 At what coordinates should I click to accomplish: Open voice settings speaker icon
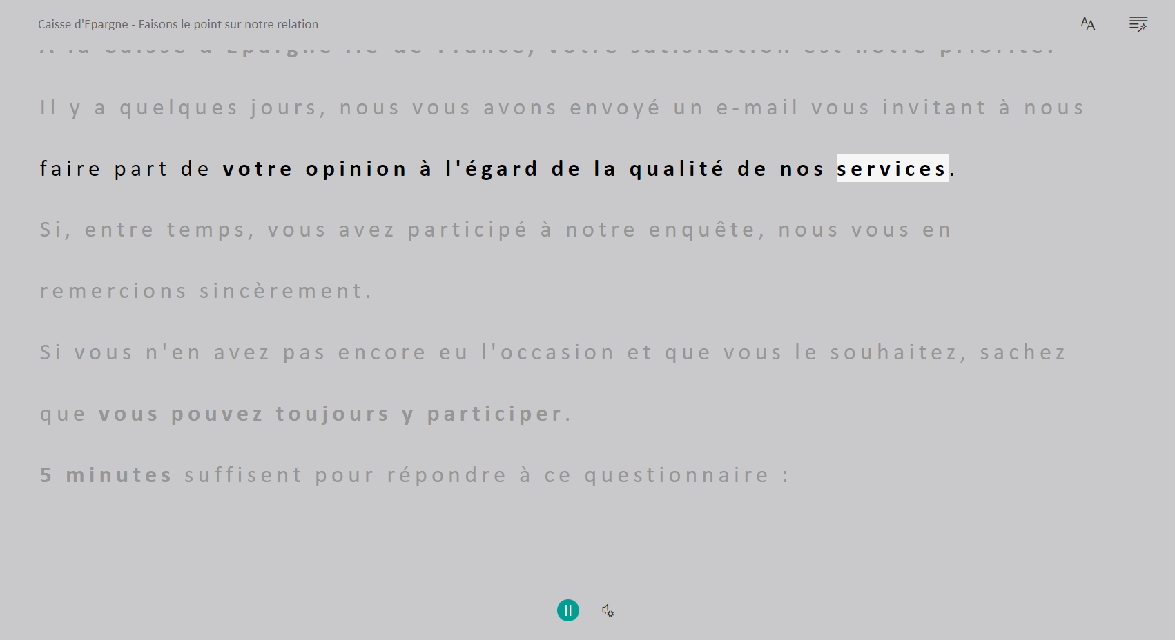pos(608,610)
